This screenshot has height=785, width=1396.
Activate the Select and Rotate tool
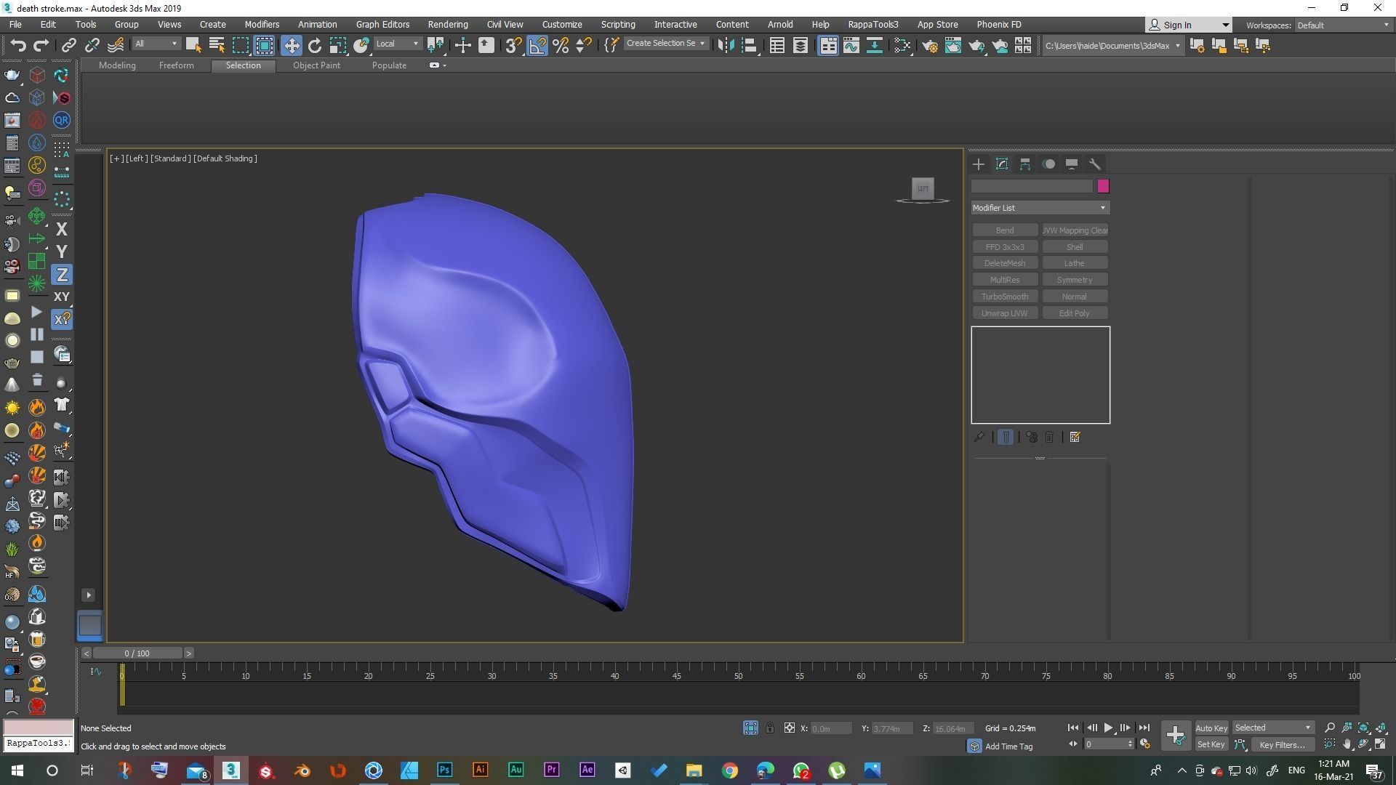click(315, 46)
